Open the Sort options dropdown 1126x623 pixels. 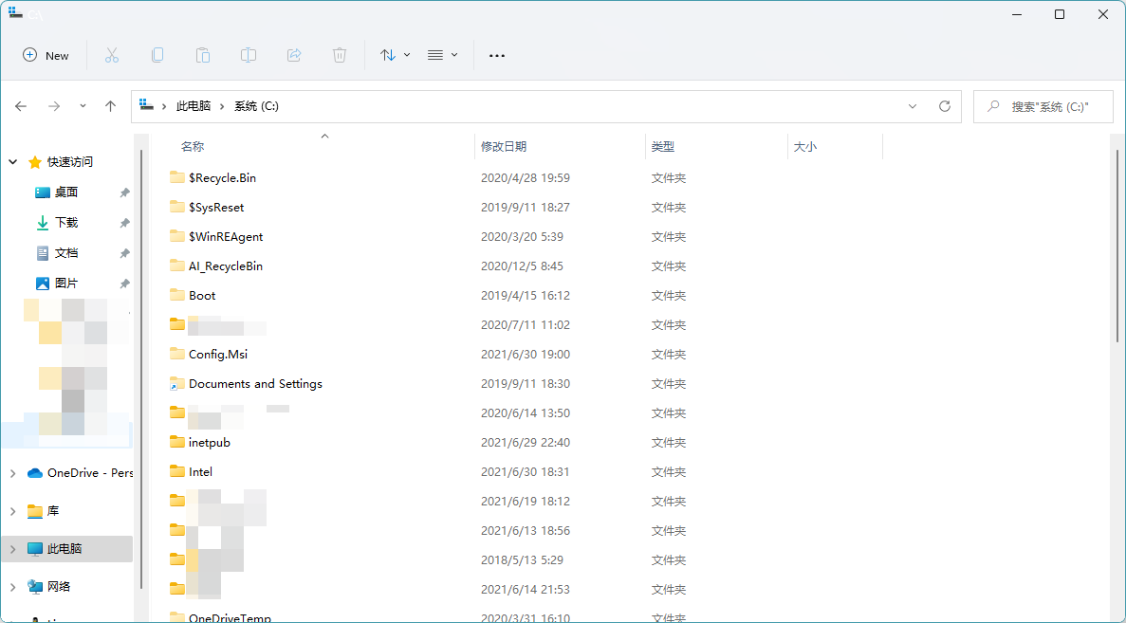coord(395,55)
